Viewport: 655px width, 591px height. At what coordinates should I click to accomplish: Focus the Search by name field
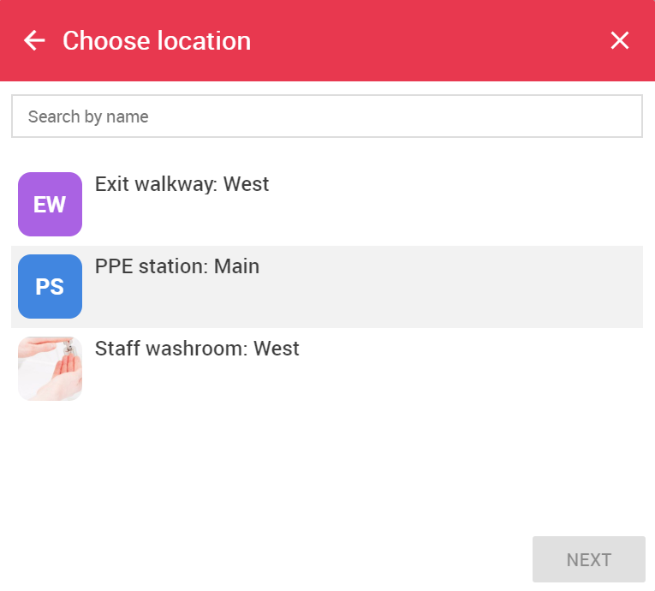327,116
